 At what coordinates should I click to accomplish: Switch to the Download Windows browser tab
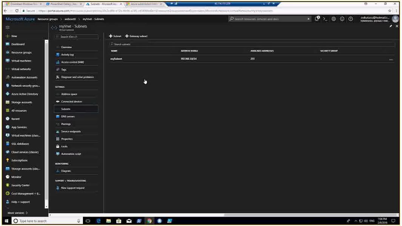point(24,4)
